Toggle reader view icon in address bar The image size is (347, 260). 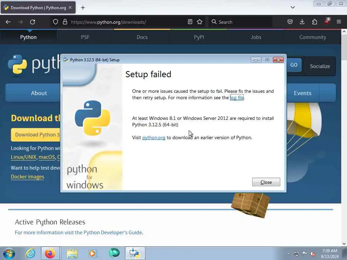190,22
